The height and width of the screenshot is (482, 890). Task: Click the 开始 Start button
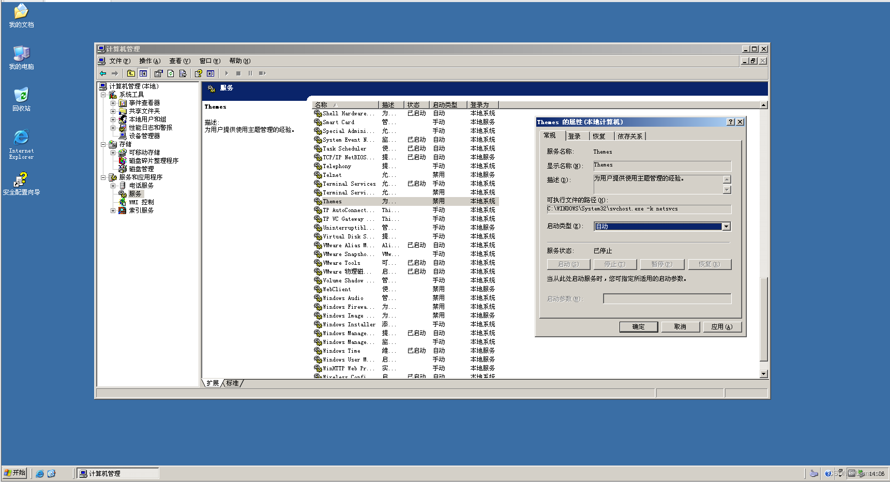tap(14, 473)
